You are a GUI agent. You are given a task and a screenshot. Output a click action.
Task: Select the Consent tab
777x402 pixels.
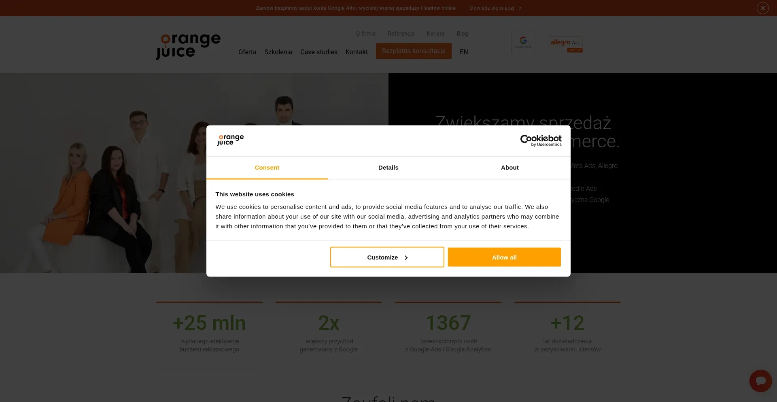pos(267,168)
